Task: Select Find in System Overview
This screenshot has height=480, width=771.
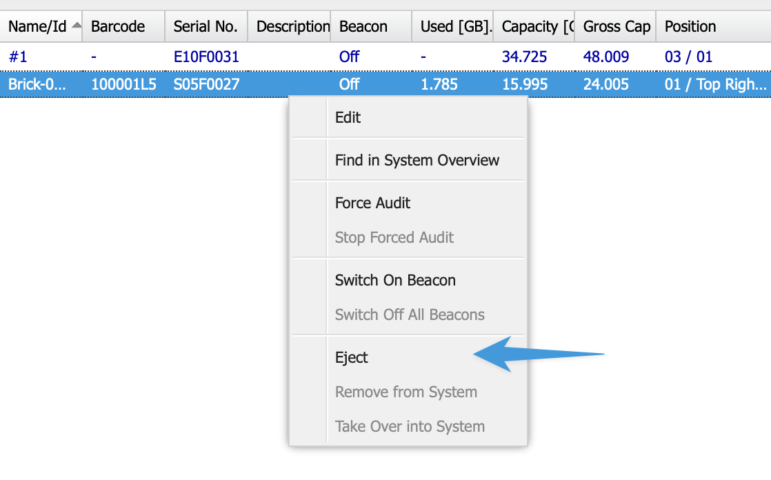Action: (x=417, y=160)
